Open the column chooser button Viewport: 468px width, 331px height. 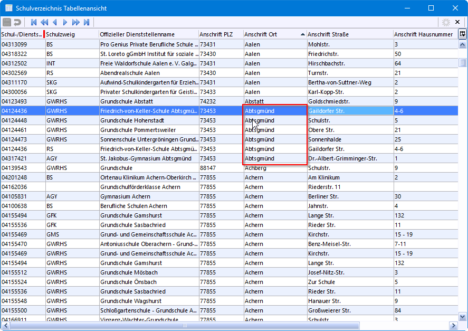(x=462, y=34)
